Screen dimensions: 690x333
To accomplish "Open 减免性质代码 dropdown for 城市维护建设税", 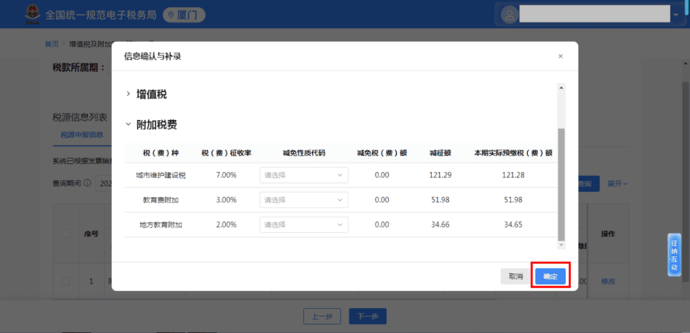I will (303, 175).
